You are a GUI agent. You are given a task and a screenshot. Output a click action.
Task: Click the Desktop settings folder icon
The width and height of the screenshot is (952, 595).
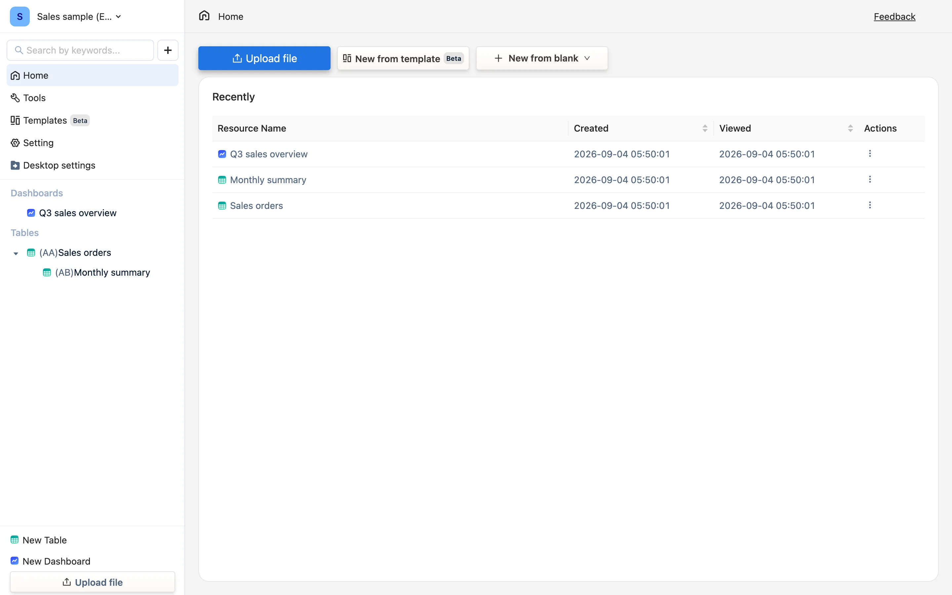pyautogui.click(x=15, y=165)
